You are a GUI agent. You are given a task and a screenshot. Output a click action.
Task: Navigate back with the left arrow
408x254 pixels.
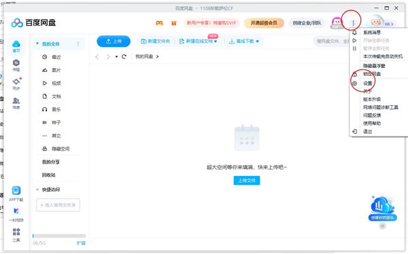(x=97, y=56)
